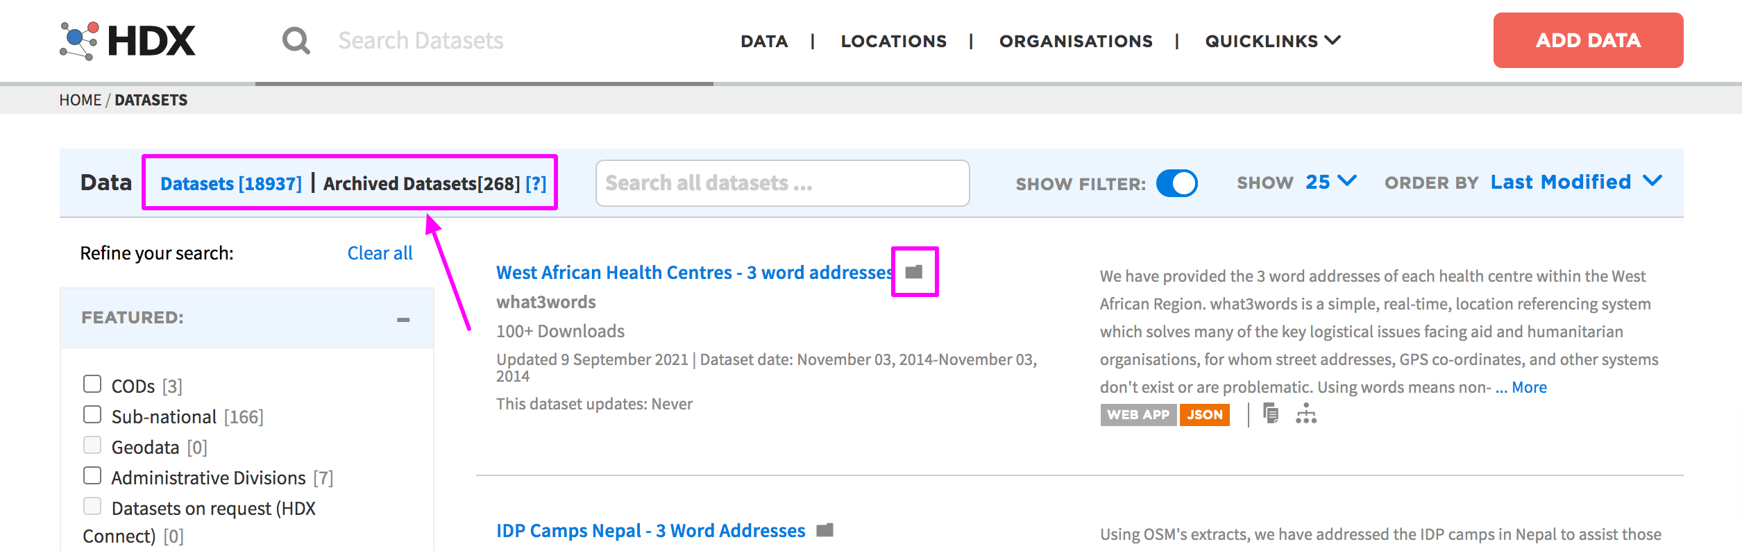Tick the Sub-national checkbox
The image size is (1742, 551).
92,415
